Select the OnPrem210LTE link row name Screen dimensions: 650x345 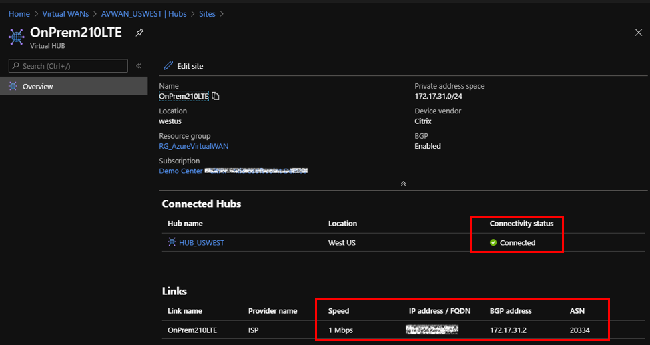pyautogui.click(x=192, y=330)
